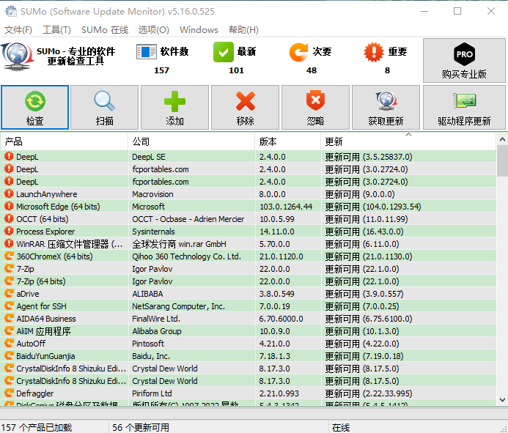
Task: Open the SUMo 在线 menu
Action: [105, 30]
